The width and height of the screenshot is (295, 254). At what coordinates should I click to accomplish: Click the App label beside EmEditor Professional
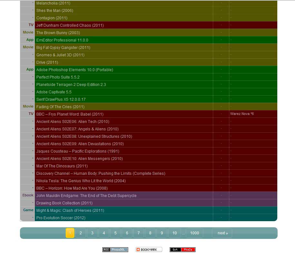(30, 40)
